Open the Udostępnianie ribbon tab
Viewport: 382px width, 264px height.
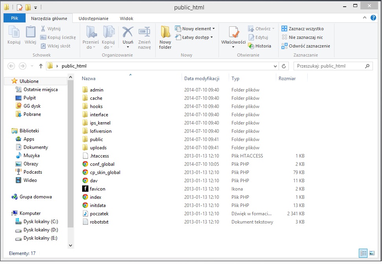94,18
